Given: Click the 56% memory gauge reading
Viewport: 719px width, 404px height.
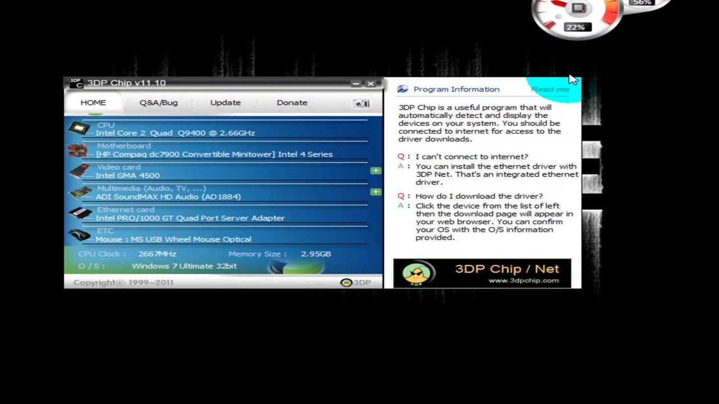Looking at the screenshot, I should click(x=642, y=3).
